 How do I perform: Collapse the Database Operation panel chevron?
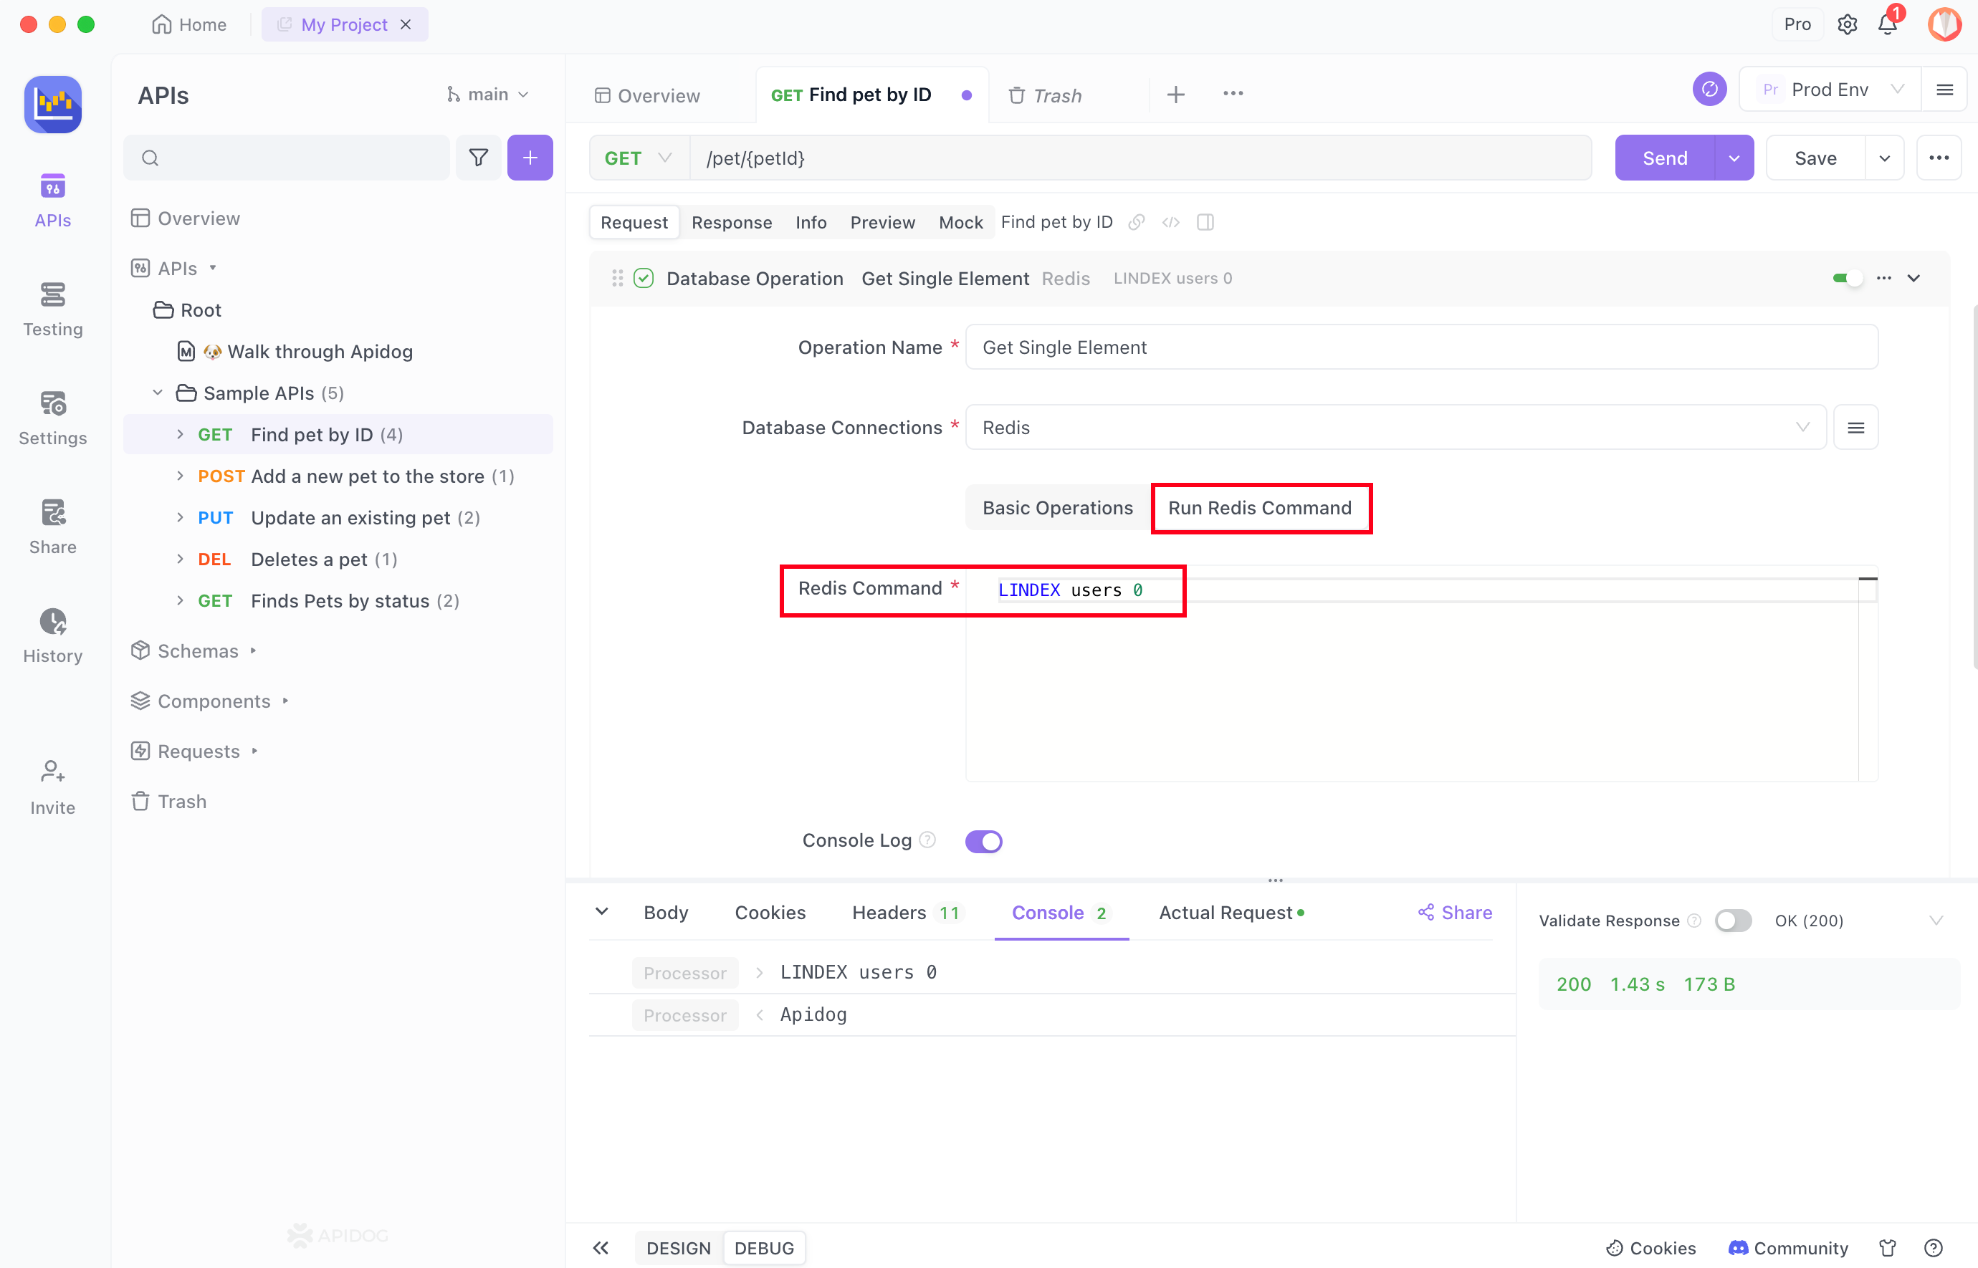coord(1915,277)
